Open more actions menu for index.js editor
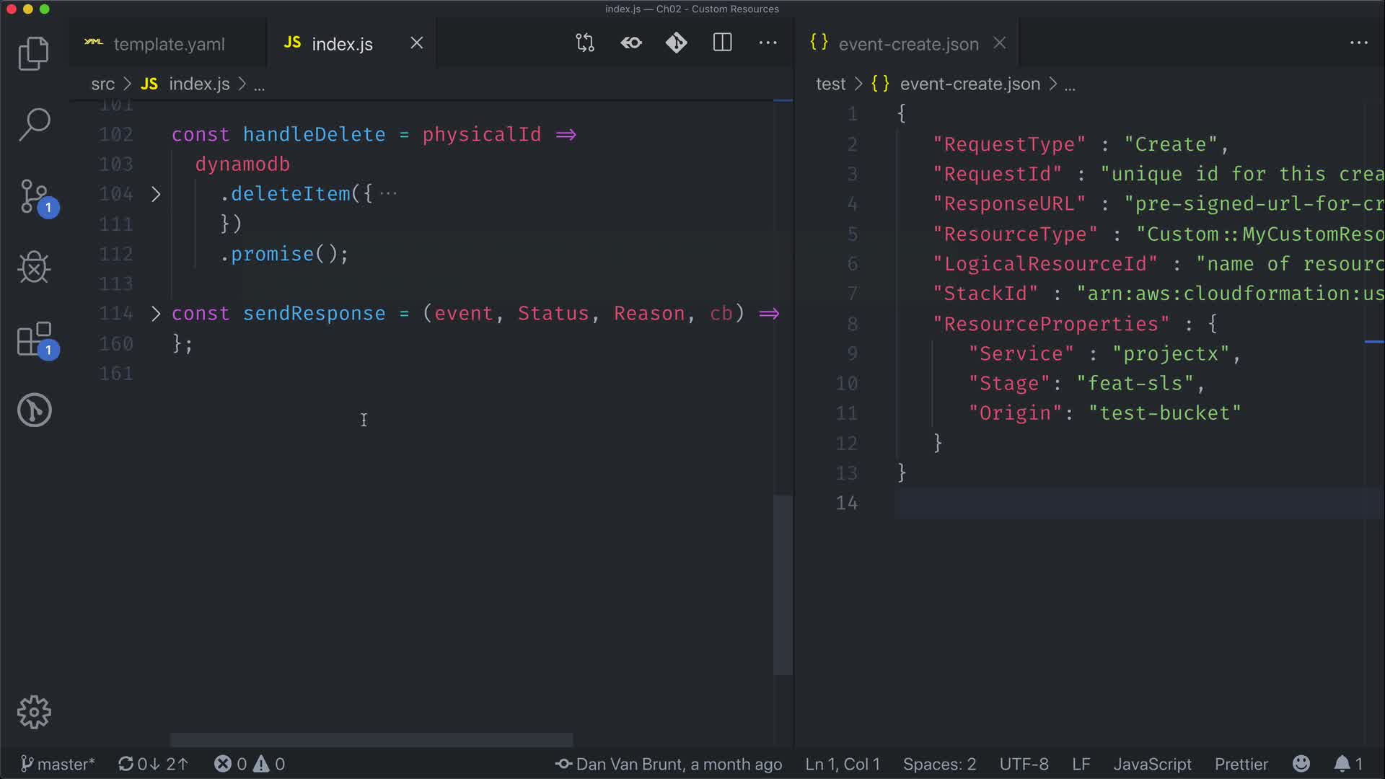1385x779 pixels. tap(768, 43)
